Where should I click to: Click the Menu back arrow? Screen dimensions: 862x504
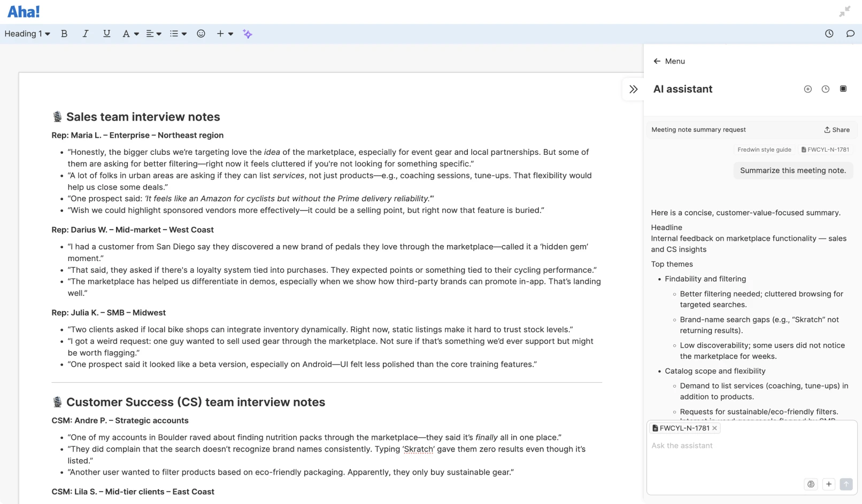coord(657,61)
